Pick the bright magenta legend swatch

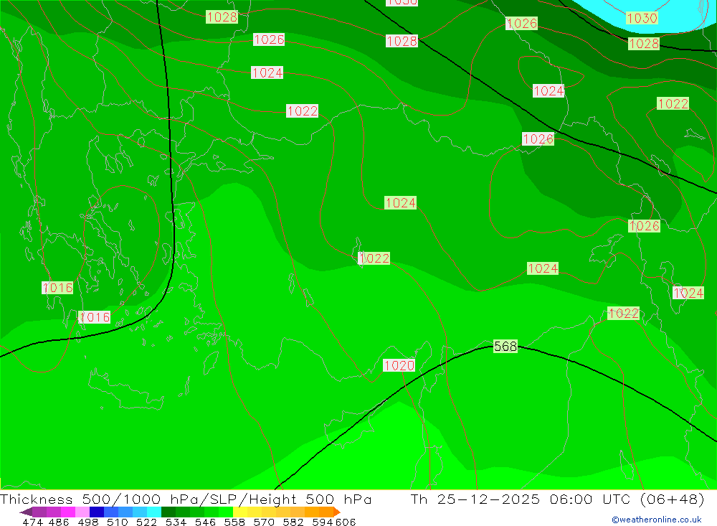[x=67, y=512]
